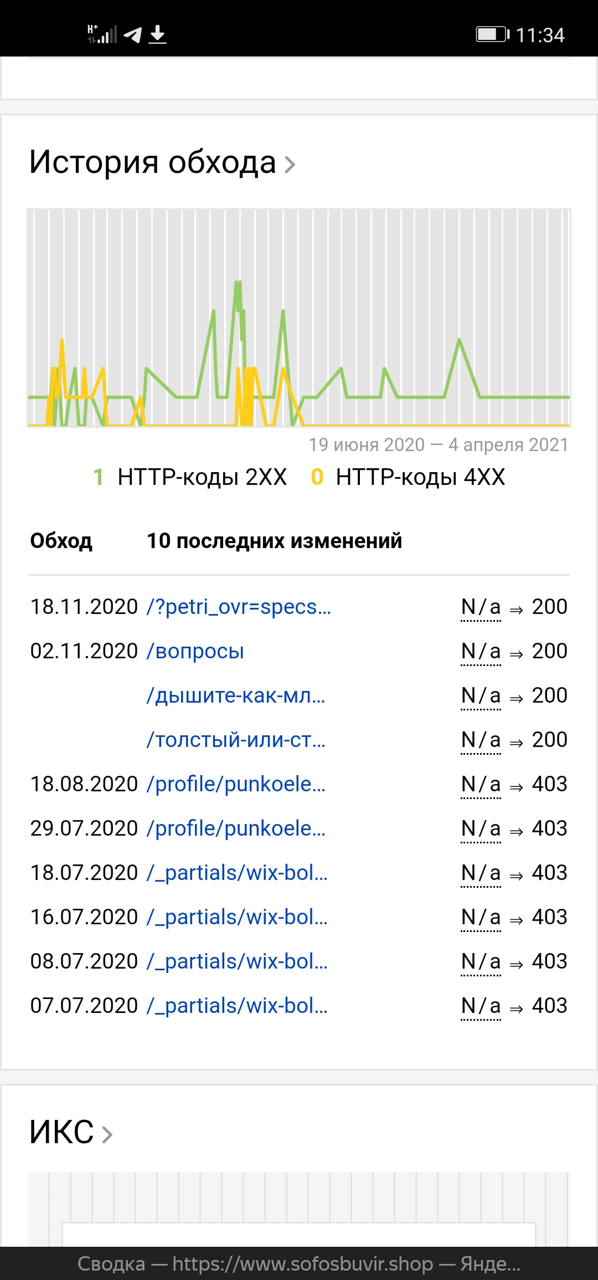The height and width of the screenshot is (1280, 598).
Task: Open the /дышите-как-мл… link
Action: click(x=236, y=695)
